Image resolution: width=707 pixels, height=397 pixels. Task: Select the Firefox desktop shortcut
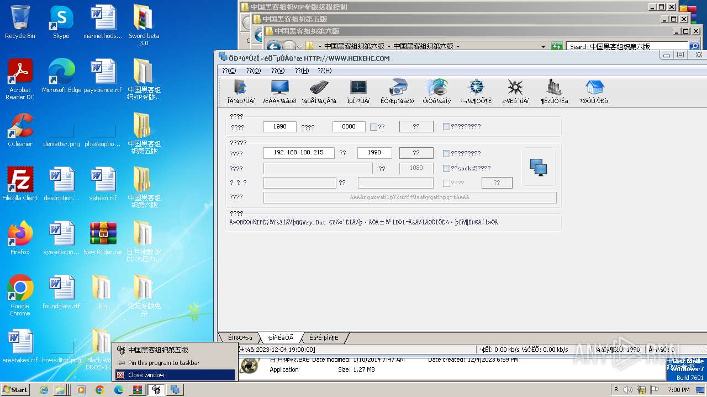pos(20,238)
